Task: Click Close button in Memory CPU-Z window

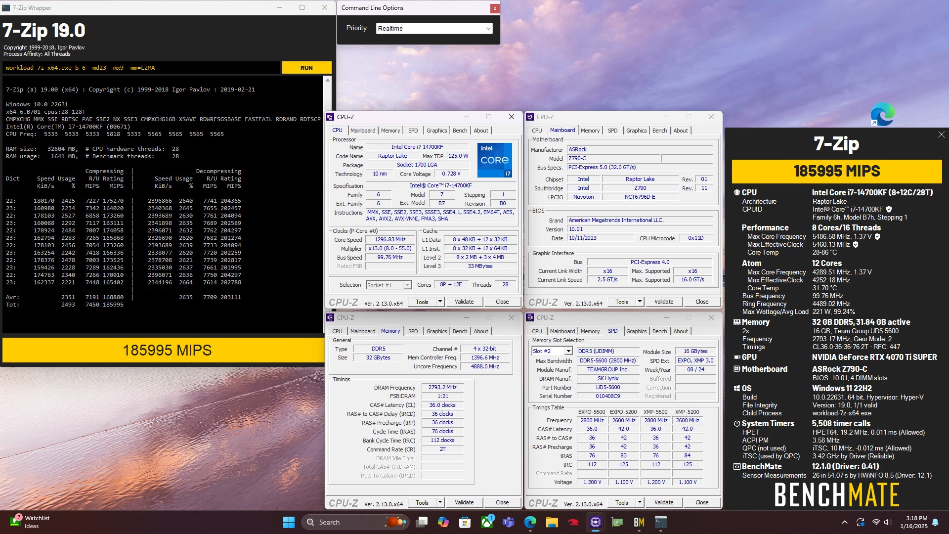Action: click(502, 502)
